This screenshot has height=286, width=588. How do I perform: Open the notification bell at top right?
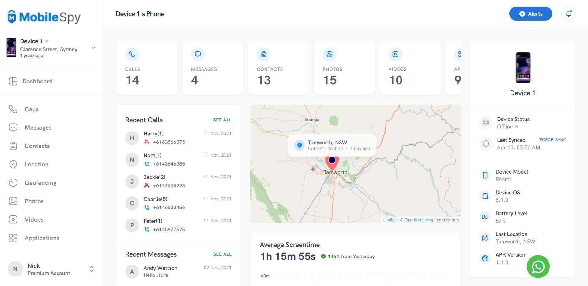(x=569, y=13)
